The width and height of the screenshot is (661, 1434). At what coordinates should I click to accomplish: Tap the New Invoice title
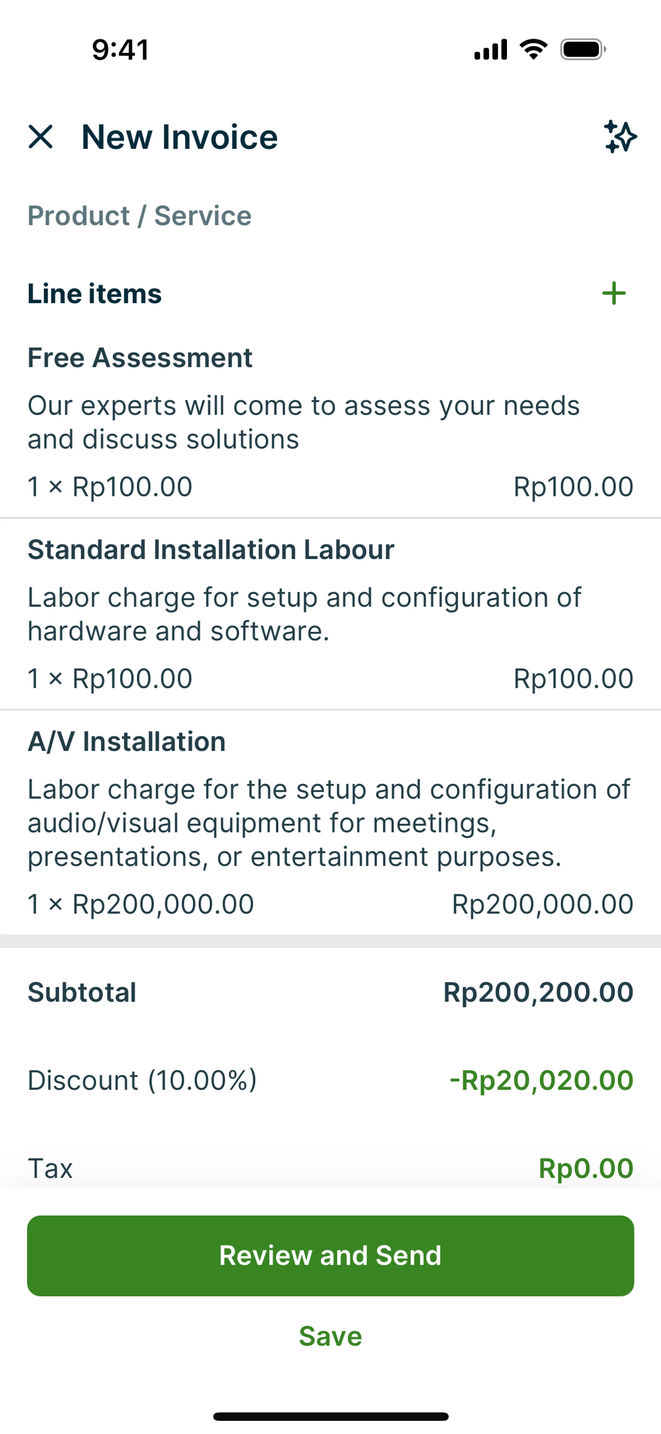point(180,137)
